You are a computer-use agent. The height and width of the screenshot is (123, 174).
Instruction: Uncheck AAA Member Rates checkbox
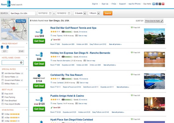pos(3,73)
